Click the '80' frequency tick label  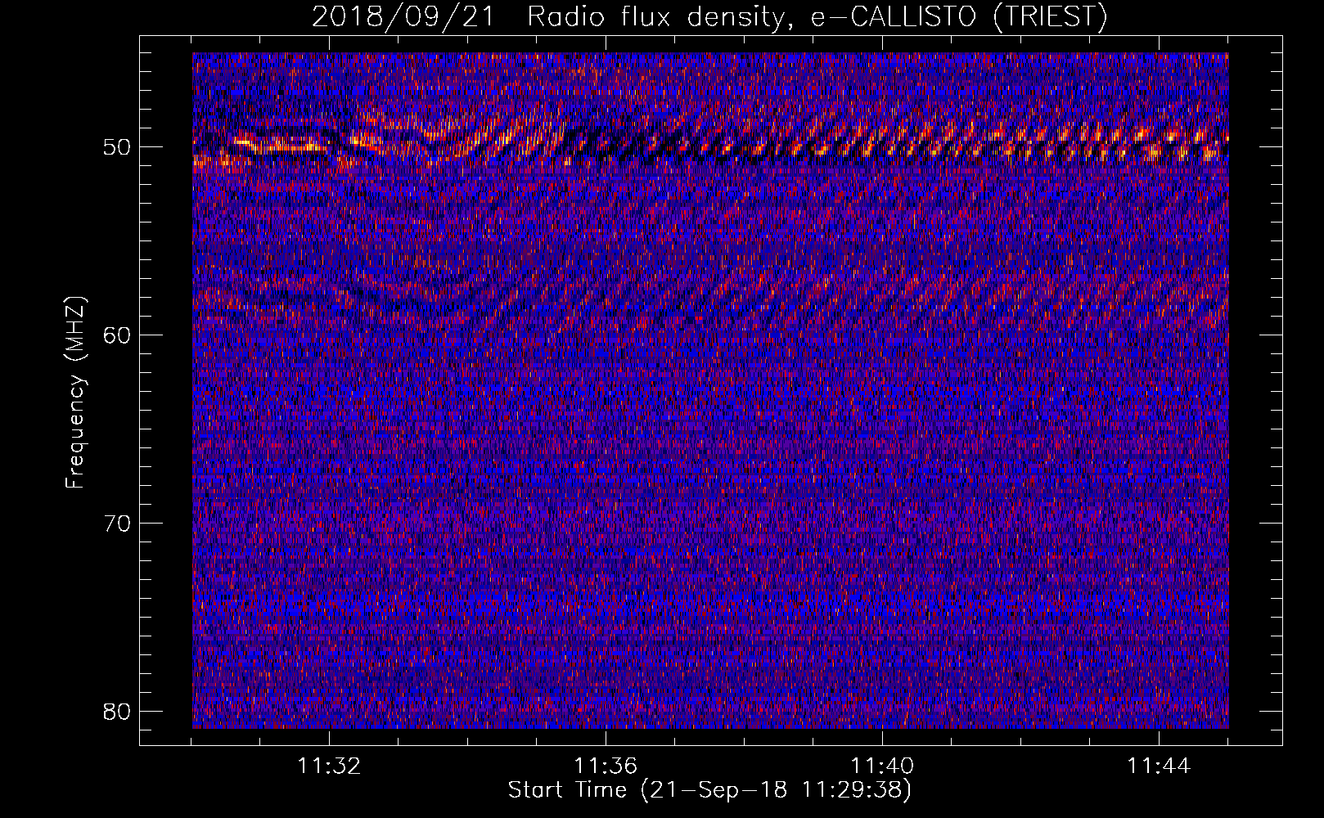[x=117, y=711]
